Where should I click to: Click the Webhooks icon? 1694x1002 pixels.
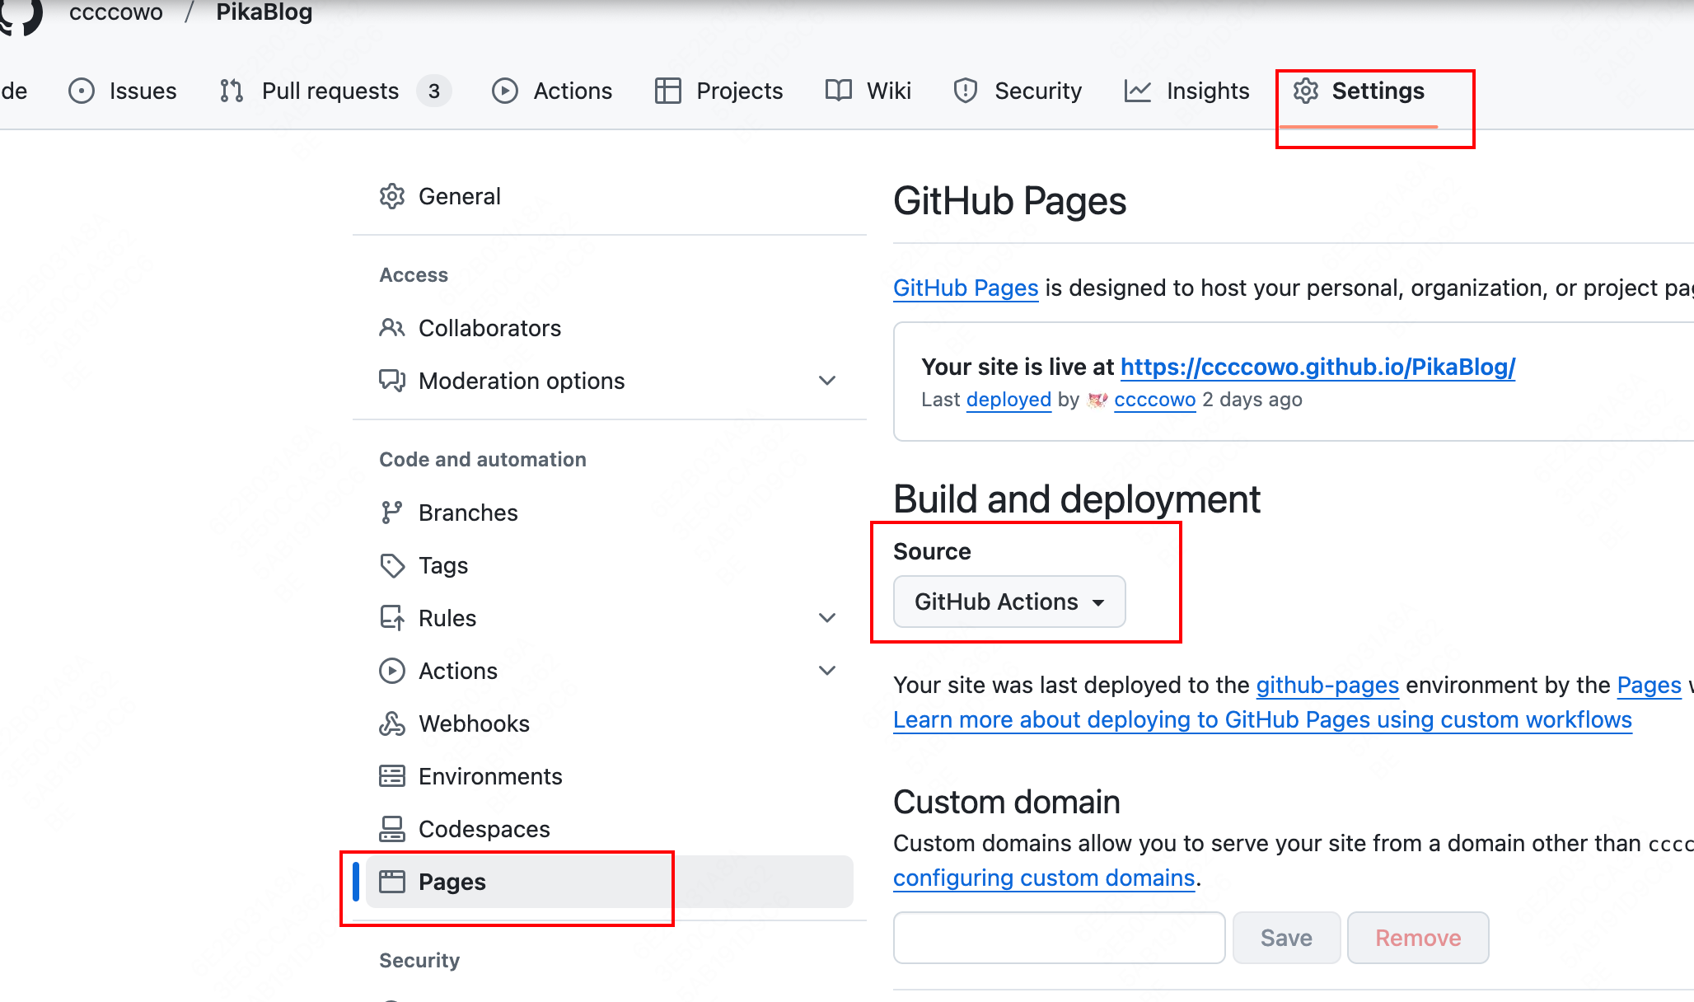[392, 723]
